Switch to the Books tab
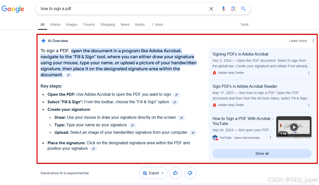The height and width of the screenshot is (185, 319). coord(140,24)
